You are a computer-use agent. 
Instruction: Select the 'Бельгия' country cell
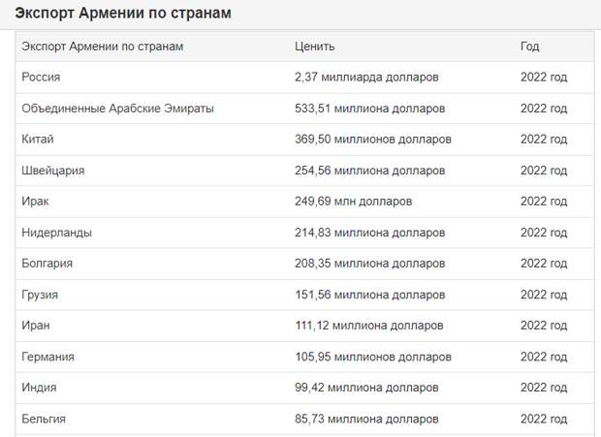(x=44, y=419)
